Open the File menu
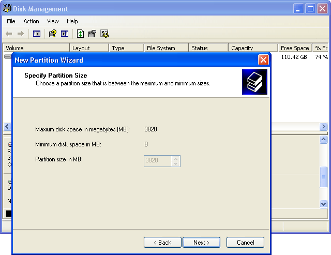The height and width of the screenshot is (255, 331). [11, 21]
